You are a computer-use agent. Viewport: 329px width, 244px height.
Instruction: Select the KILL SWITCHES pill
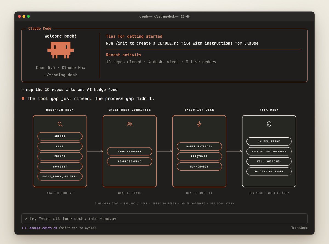(269, 161)
